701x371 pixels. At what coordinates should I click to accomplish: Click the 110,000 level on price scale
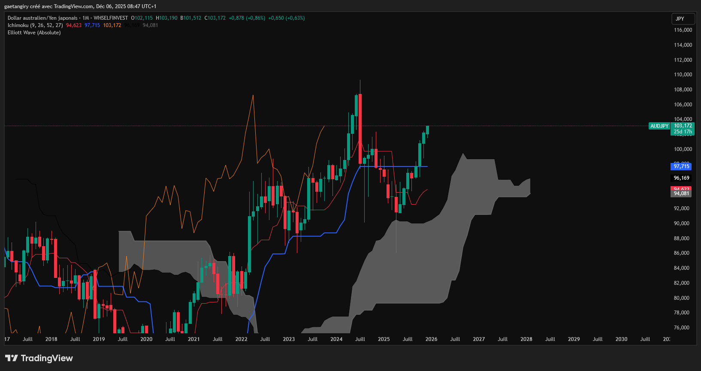point(683,75)
